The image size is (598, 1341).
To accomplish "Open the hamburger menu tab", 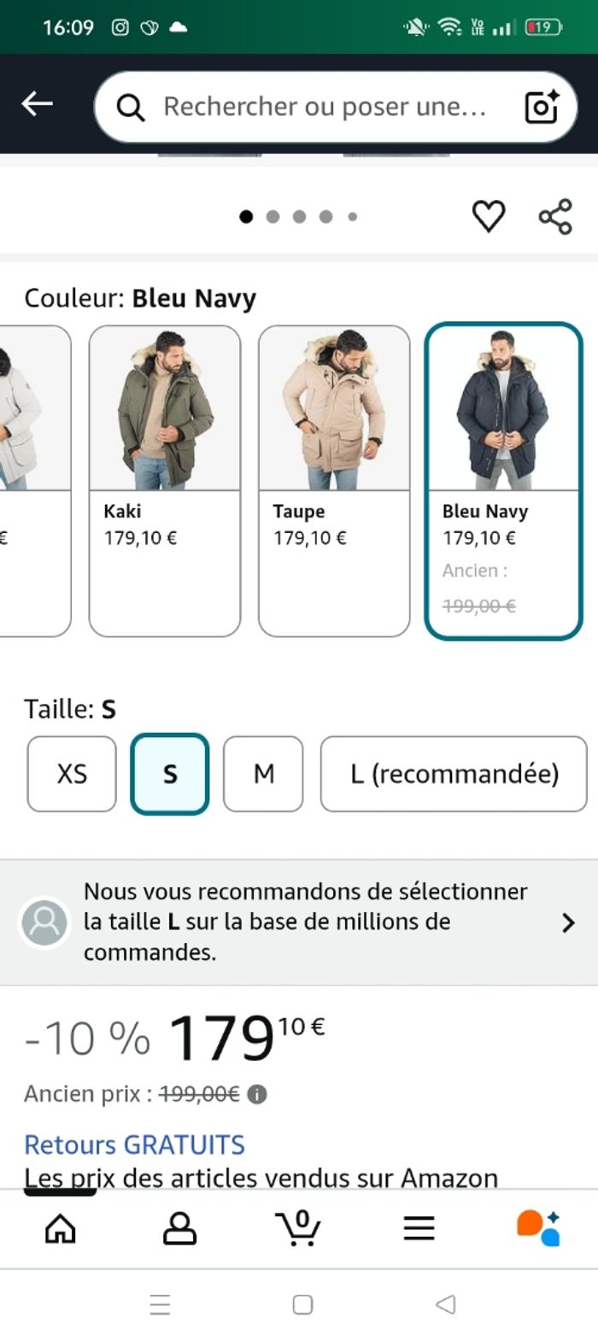I will pyautogui.click(x=419, y=1228).
